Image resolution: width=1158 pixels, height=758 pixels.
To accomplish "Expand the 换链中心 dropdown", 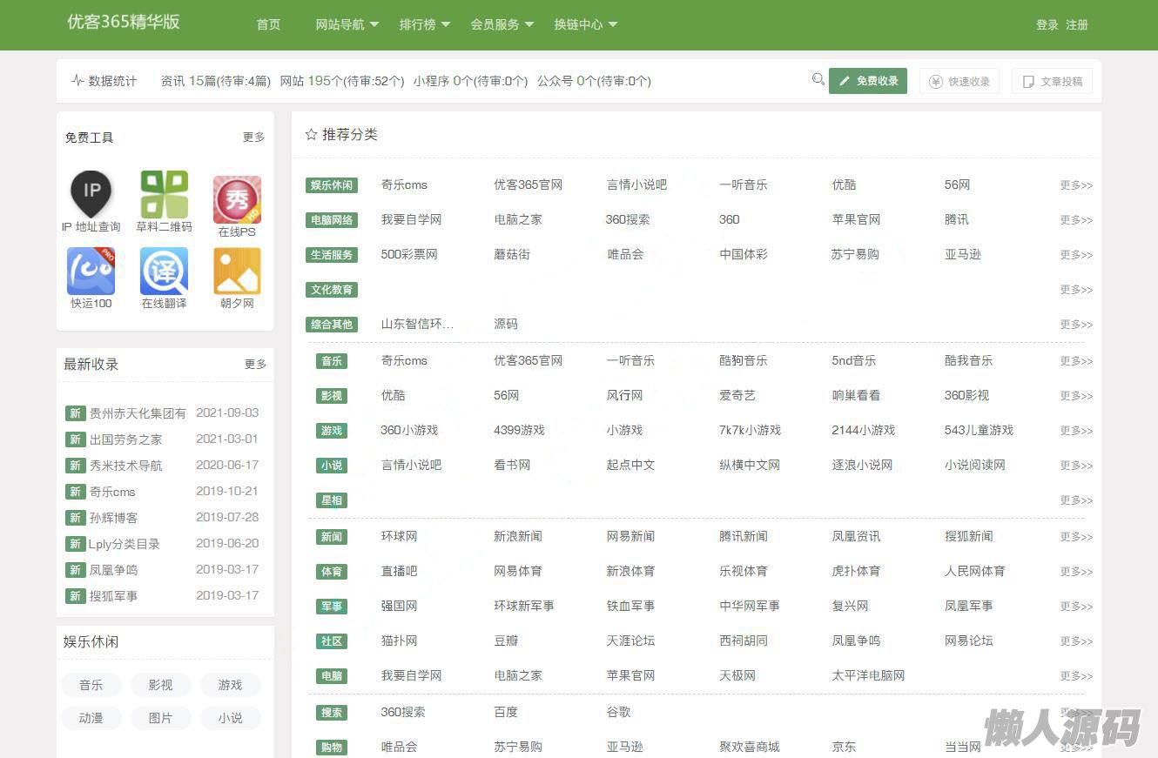I will pyautogui.click(x=585, y=24).
